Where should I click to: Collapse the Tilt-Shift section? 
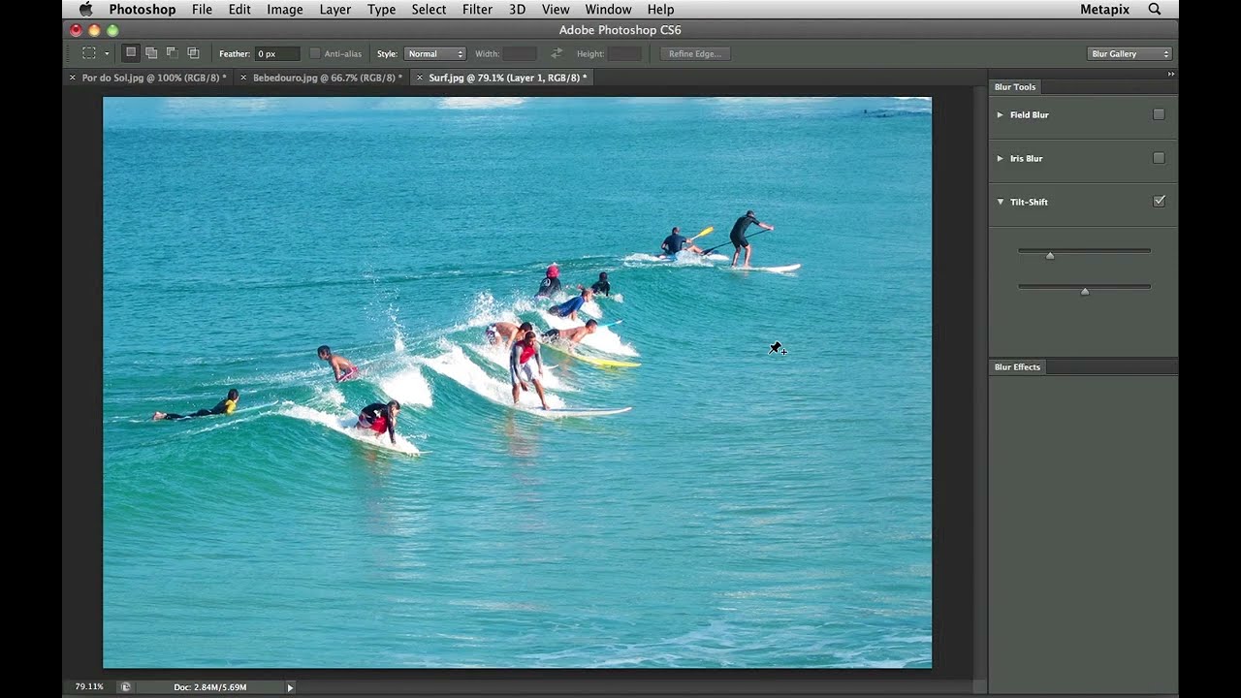click(x=1000, y=202)
